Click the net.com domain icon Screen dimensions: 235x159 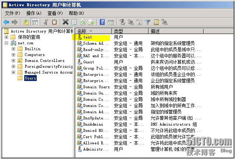pyautogui.click(x=14, y=43)
